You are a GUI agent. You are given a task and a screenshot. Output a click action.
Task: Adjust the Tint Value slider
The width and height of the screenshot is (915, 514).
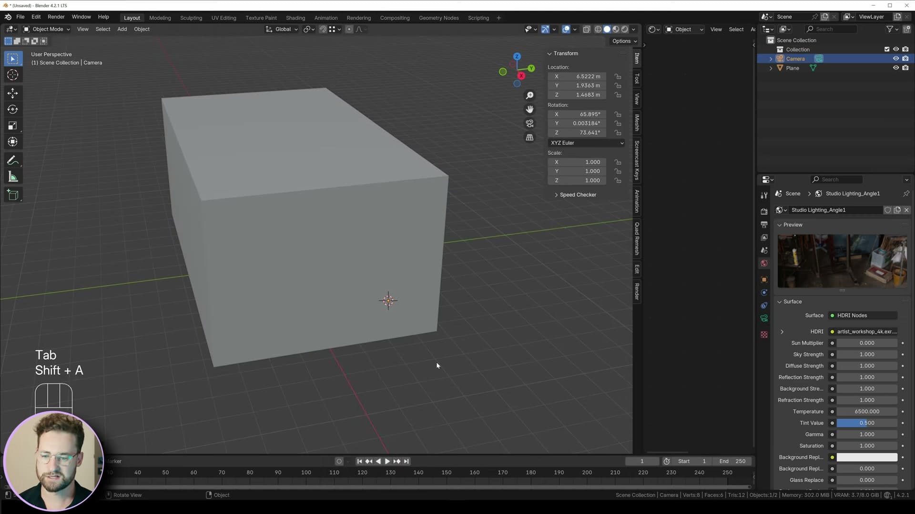(867, 423)
